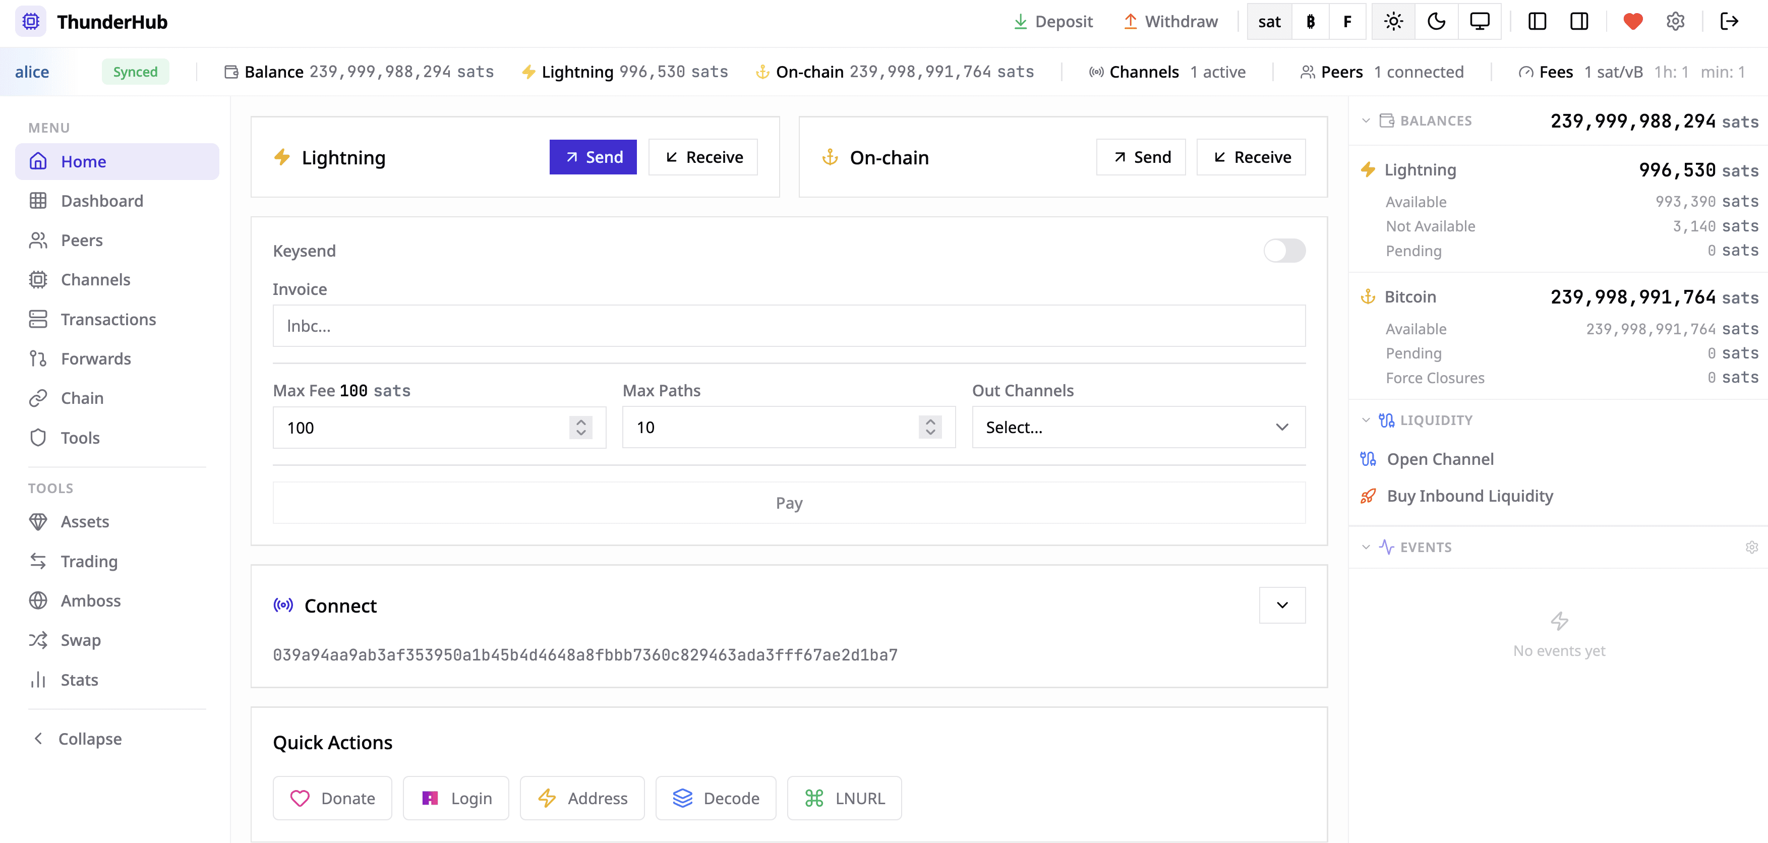Toggle right sidebar panel icon

(1578, 21)
